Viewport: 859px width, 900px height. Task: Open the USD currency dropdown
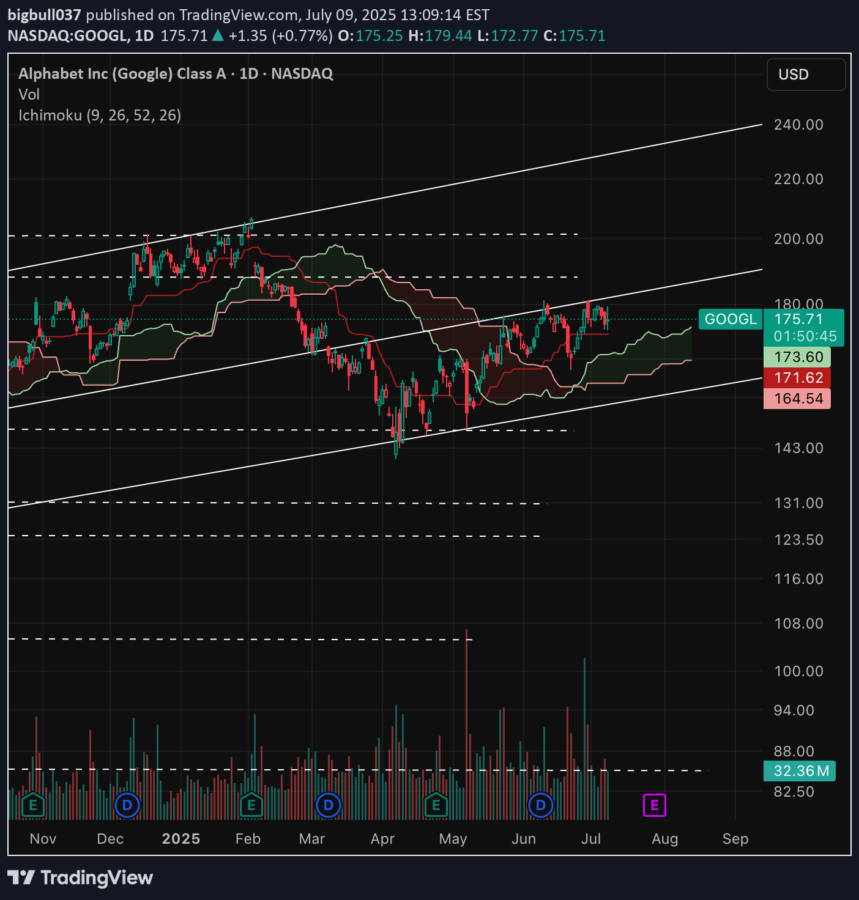click(806, 75)
